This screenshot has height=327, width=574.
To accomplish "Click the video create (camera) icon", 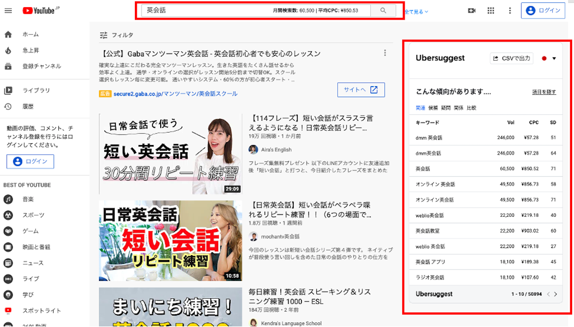I will tap(472, 10).
